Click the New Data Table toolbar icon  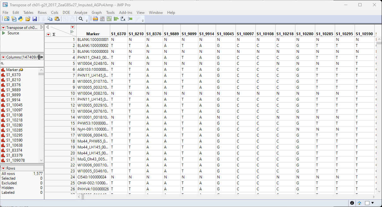(x=7, y=19)
